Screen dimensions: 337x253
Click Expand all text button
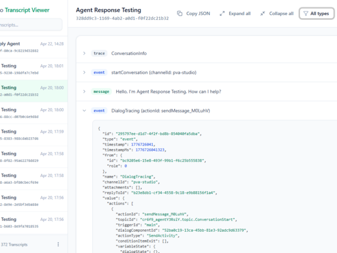click(239, 13)
